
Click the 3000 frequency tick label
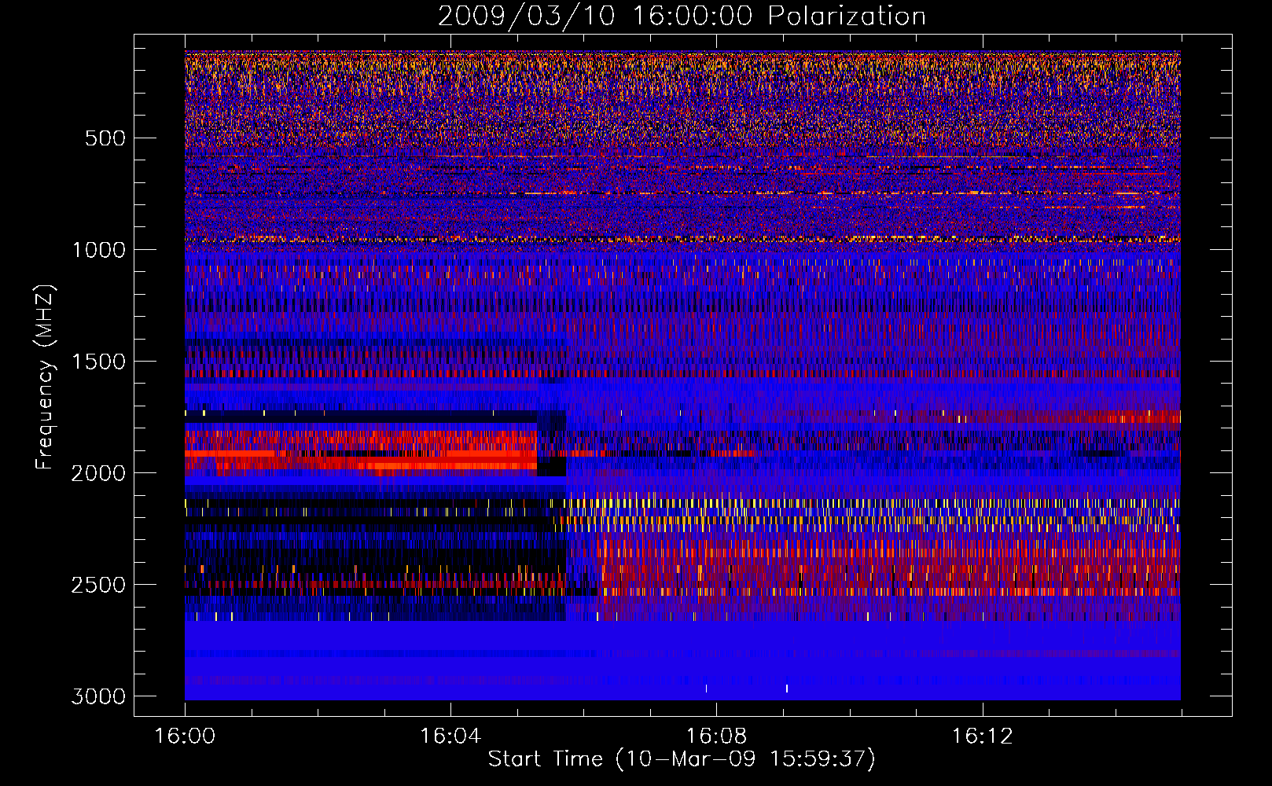[x=98, y=696]
